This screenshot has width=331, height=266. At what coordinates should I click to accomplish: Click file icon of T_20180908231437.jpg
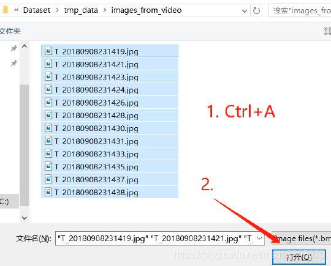point(48,179)
